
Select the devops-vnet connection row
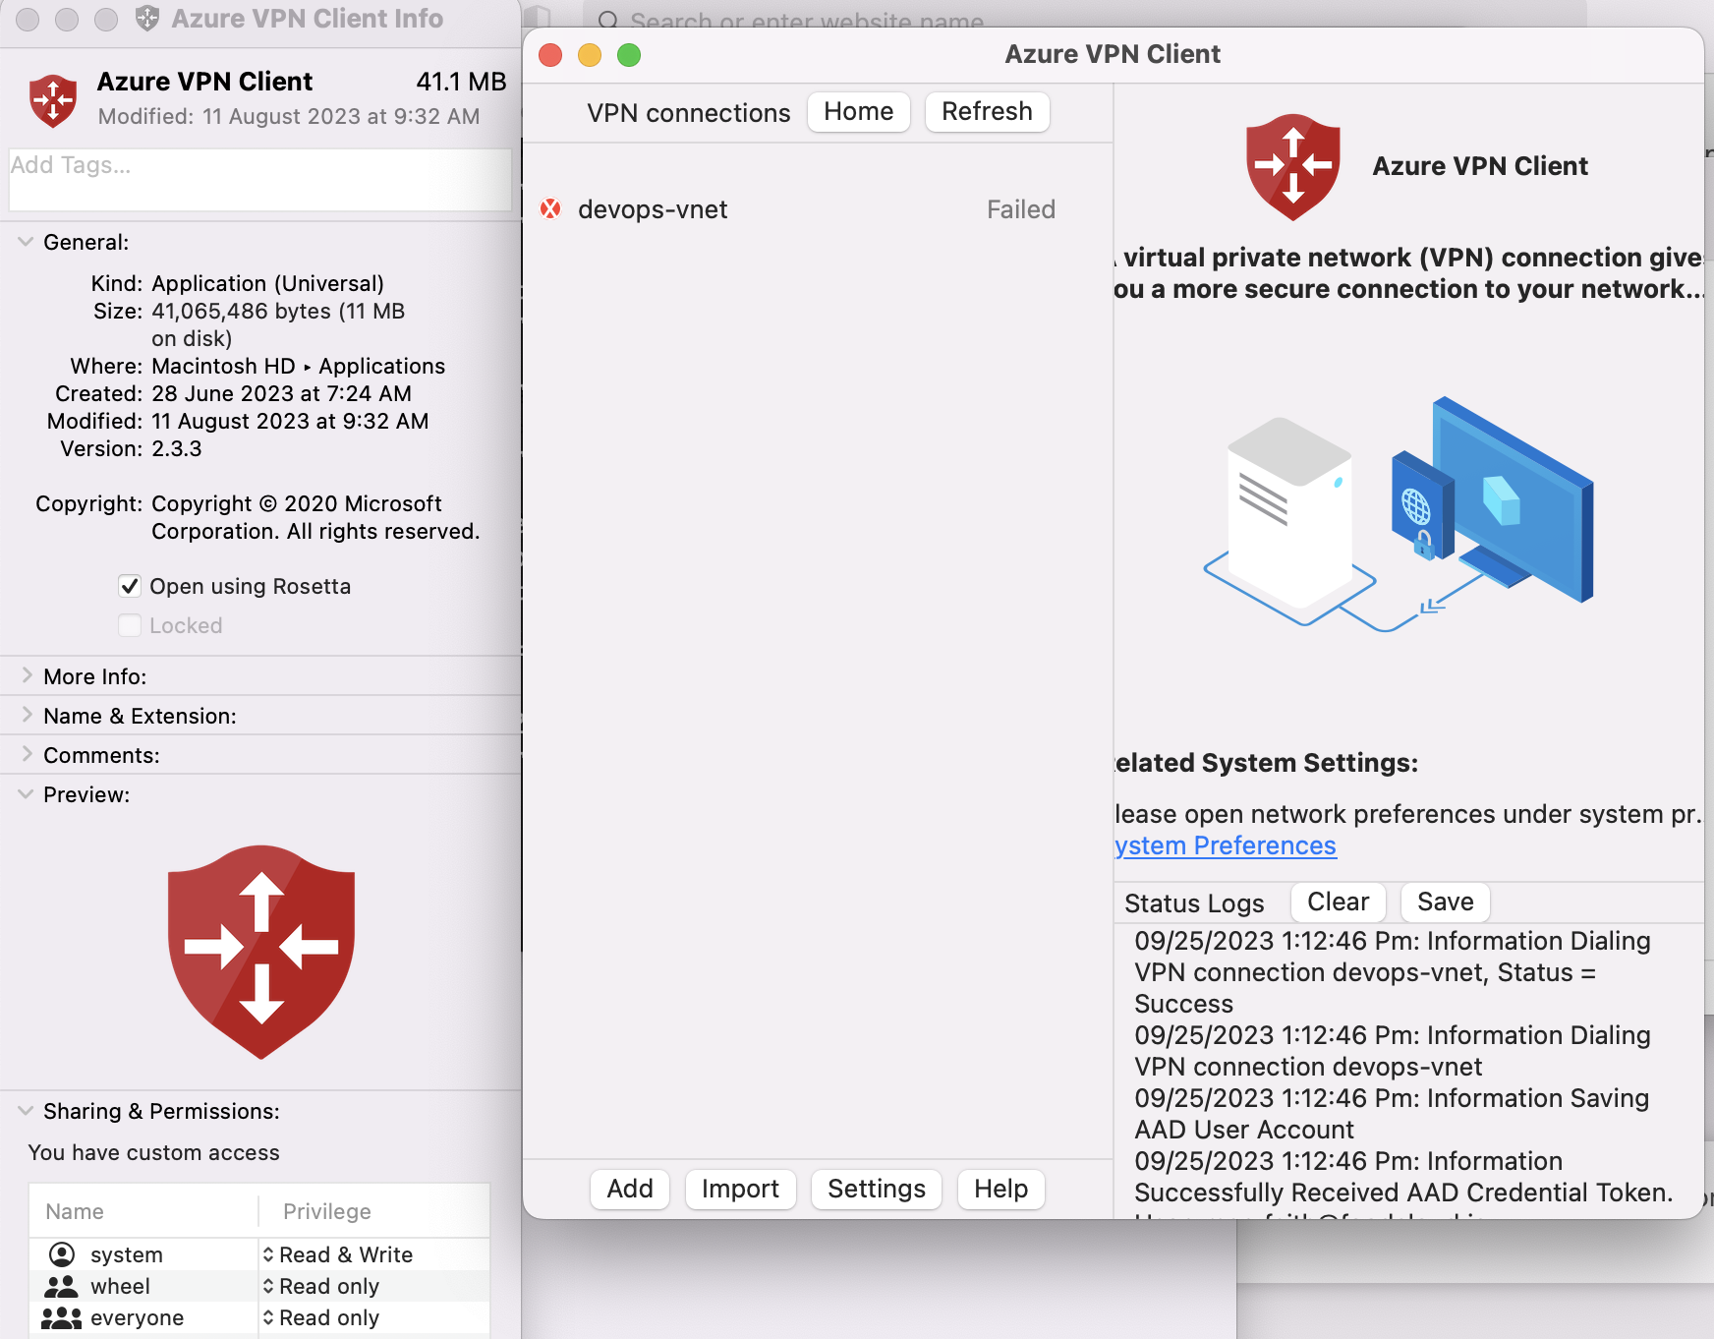point(818,209)
